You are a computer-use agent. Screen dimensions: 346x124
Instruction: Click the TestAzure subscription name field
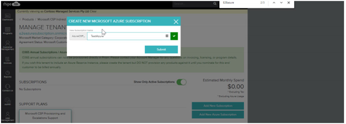[129, 36]
